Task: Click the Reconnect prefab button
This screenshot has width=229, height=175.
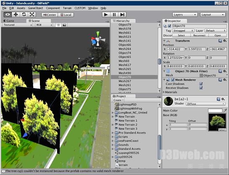Action: click(199, 35)
